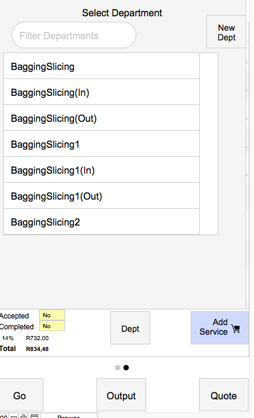Create a department with New Dept button

[x=226, y=32]
